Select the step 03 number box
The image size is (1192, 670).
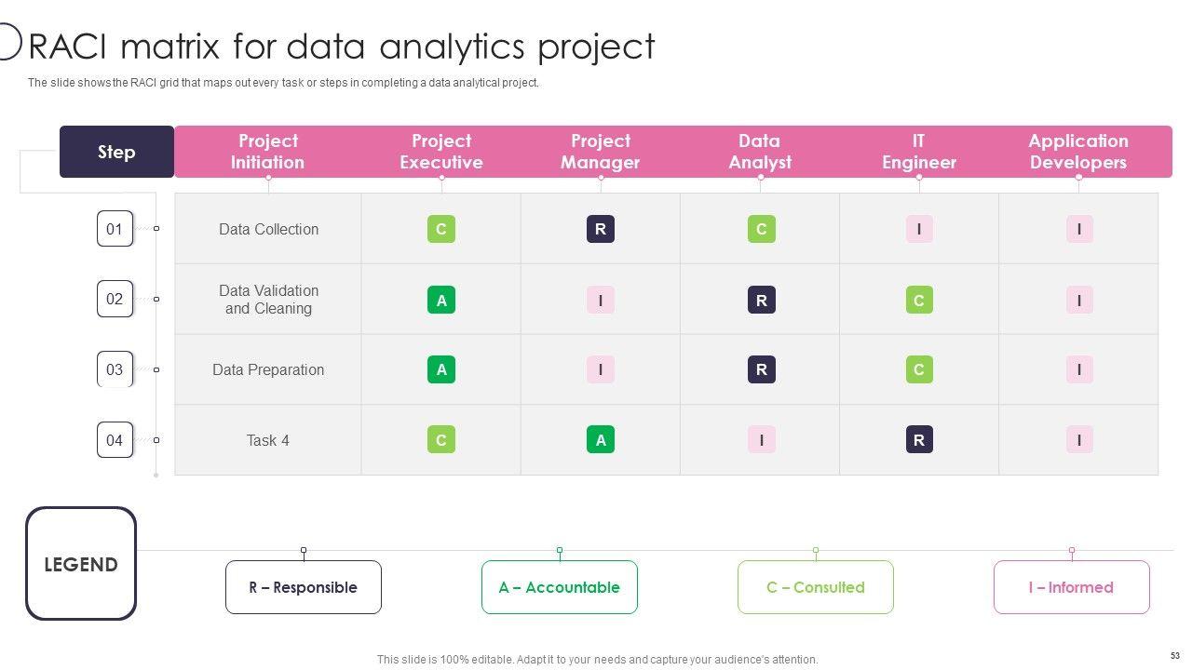click(115, 369)
